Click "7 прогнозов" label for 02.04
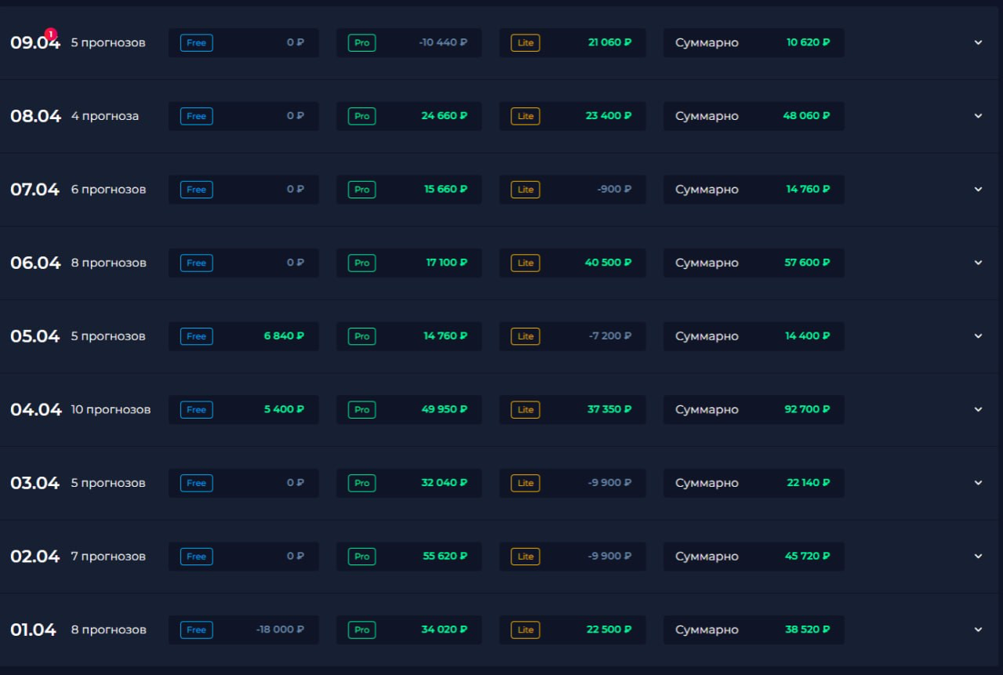1003x675 pixels. coord(108,556)
